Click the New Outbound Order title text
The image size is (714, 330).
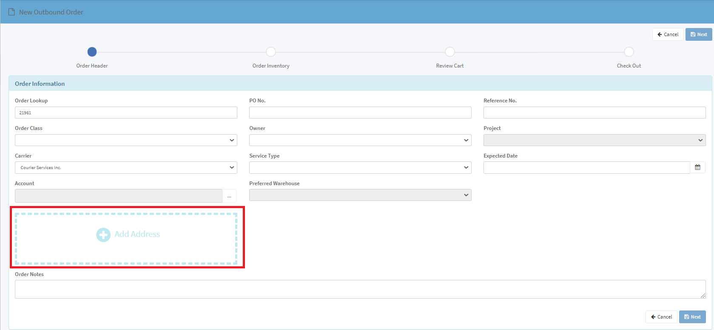pos(51,12)
